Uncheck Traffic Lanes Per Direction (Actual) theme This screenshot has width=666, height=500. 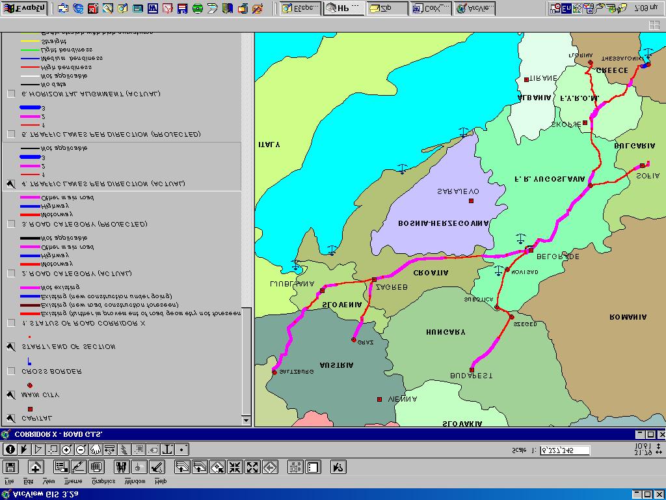tap(12, 184)
